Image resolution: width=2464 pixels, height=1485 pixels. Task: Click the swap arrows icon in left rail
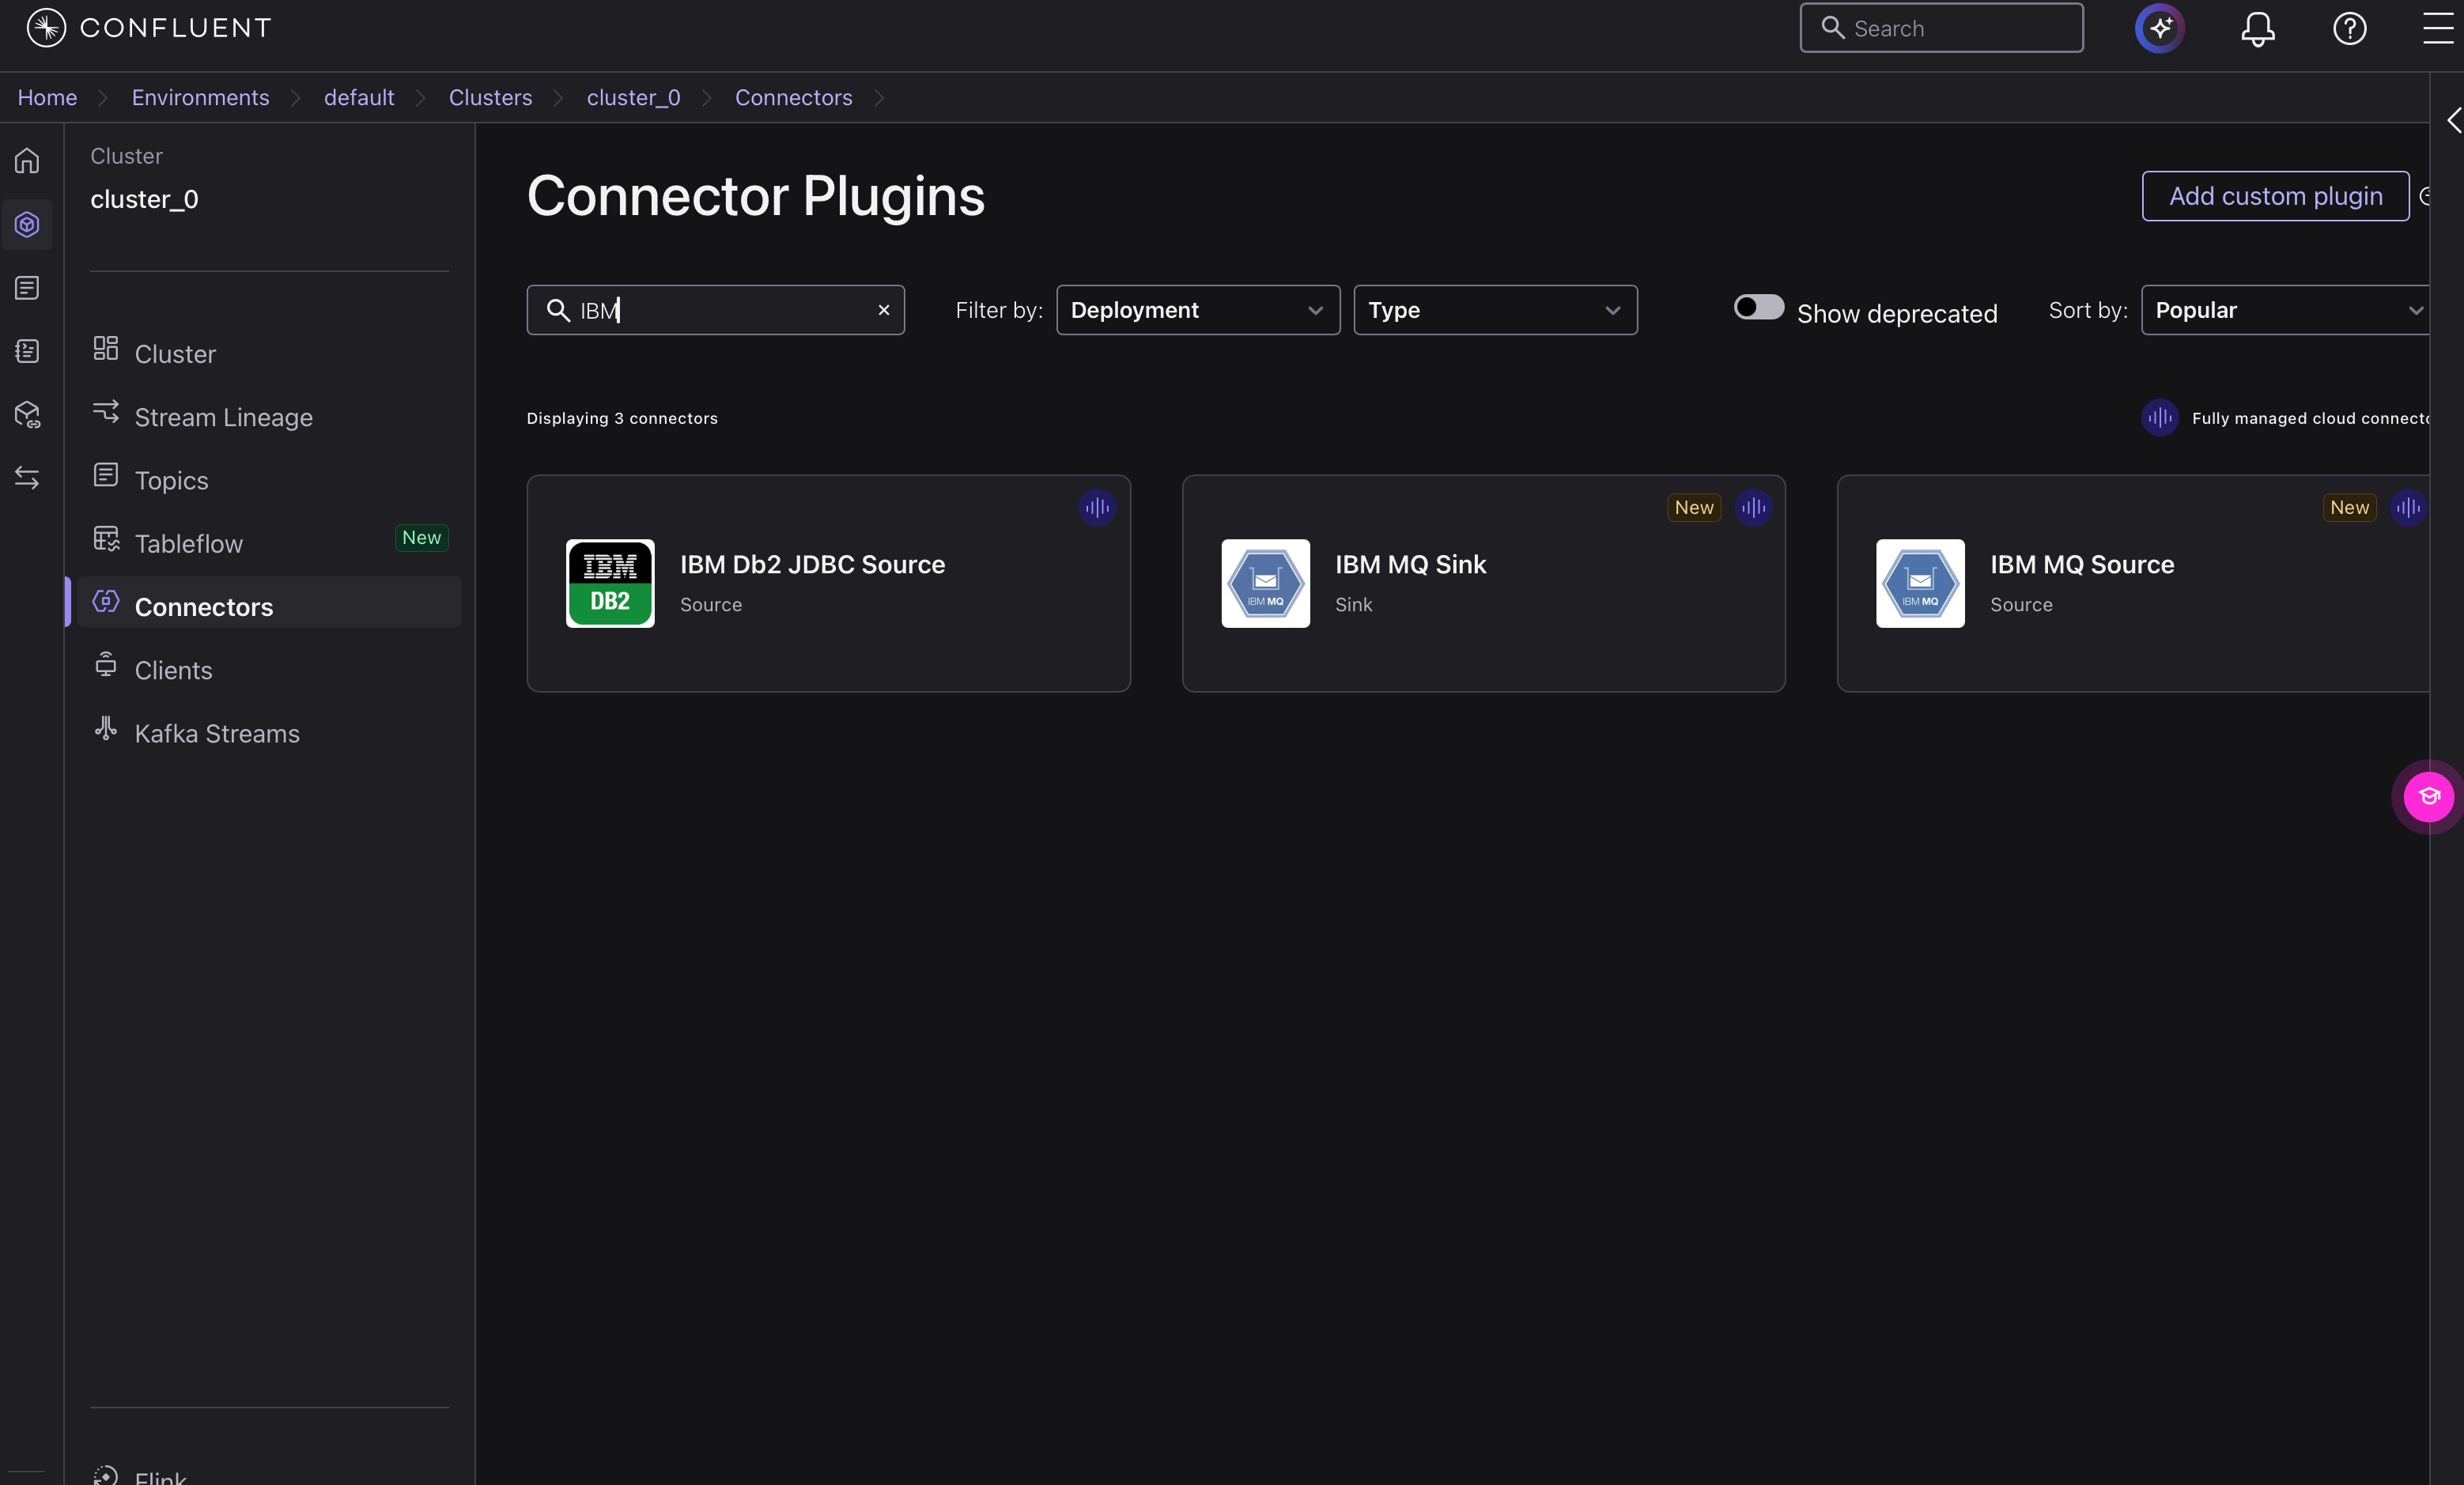(27, 478)
